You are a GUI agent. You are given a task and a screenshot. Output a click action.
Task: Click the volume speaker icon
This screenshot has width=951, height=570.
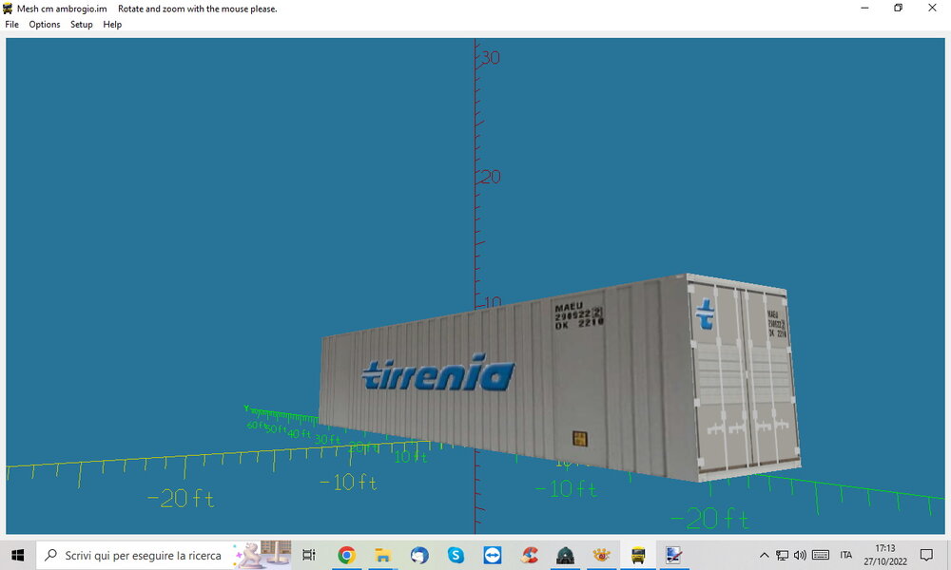[800, 555]
